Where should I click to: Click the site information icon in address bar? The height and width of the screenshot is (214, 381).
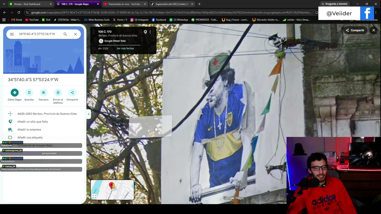coord(27,12)
